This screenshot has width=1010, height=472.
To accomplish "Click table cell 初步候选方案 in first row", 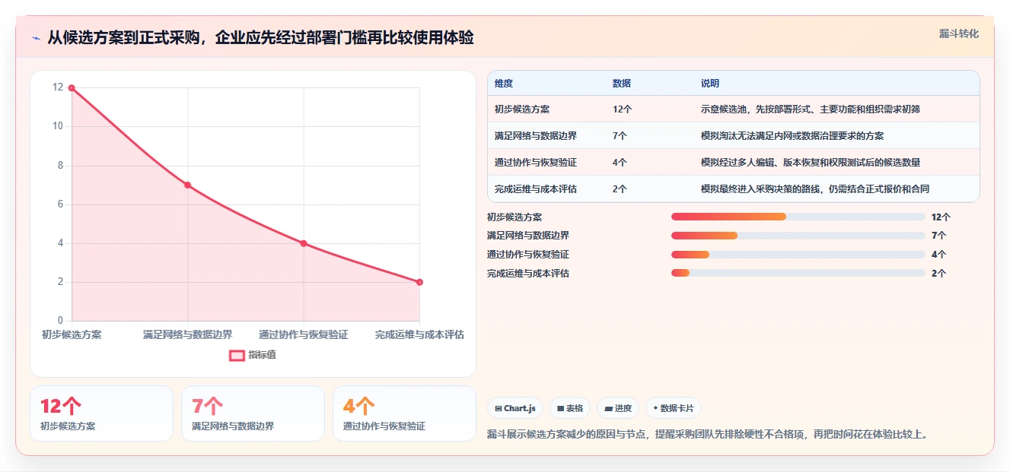I will (522, 109).
